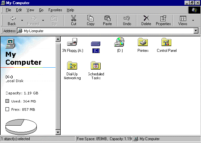Expand the Back button history arrow
This screenshot has height=143, width=201.
(22, 20)
